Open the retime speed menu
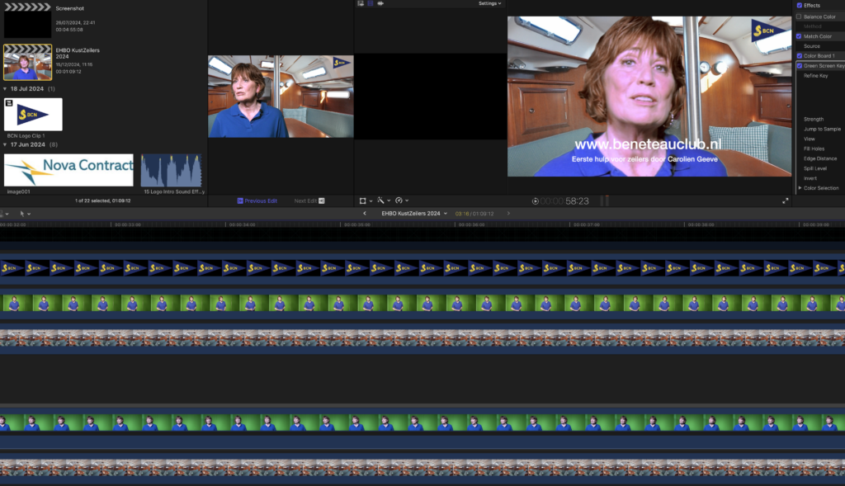The width and height of the screenshot is (845, 486). click(401, 201)
